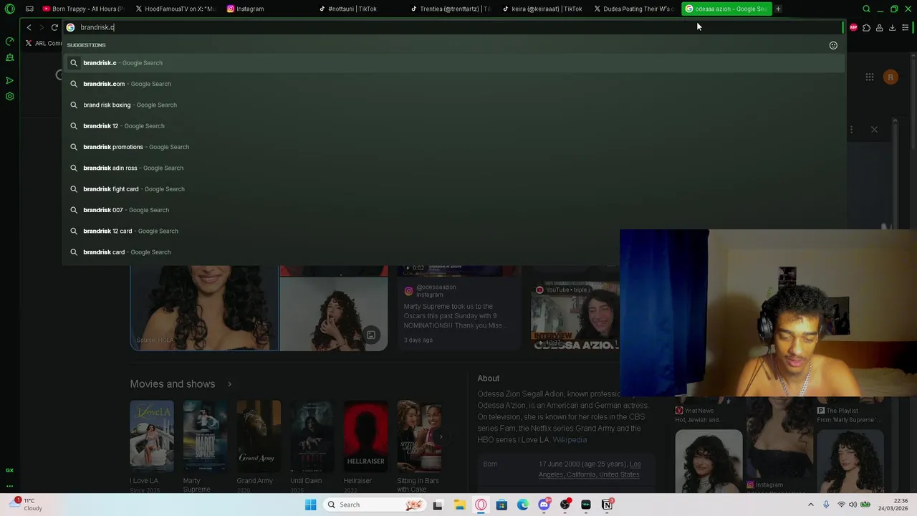Click the ABP adblock extension icon
The image size is (917, 516).
point(853,27)
